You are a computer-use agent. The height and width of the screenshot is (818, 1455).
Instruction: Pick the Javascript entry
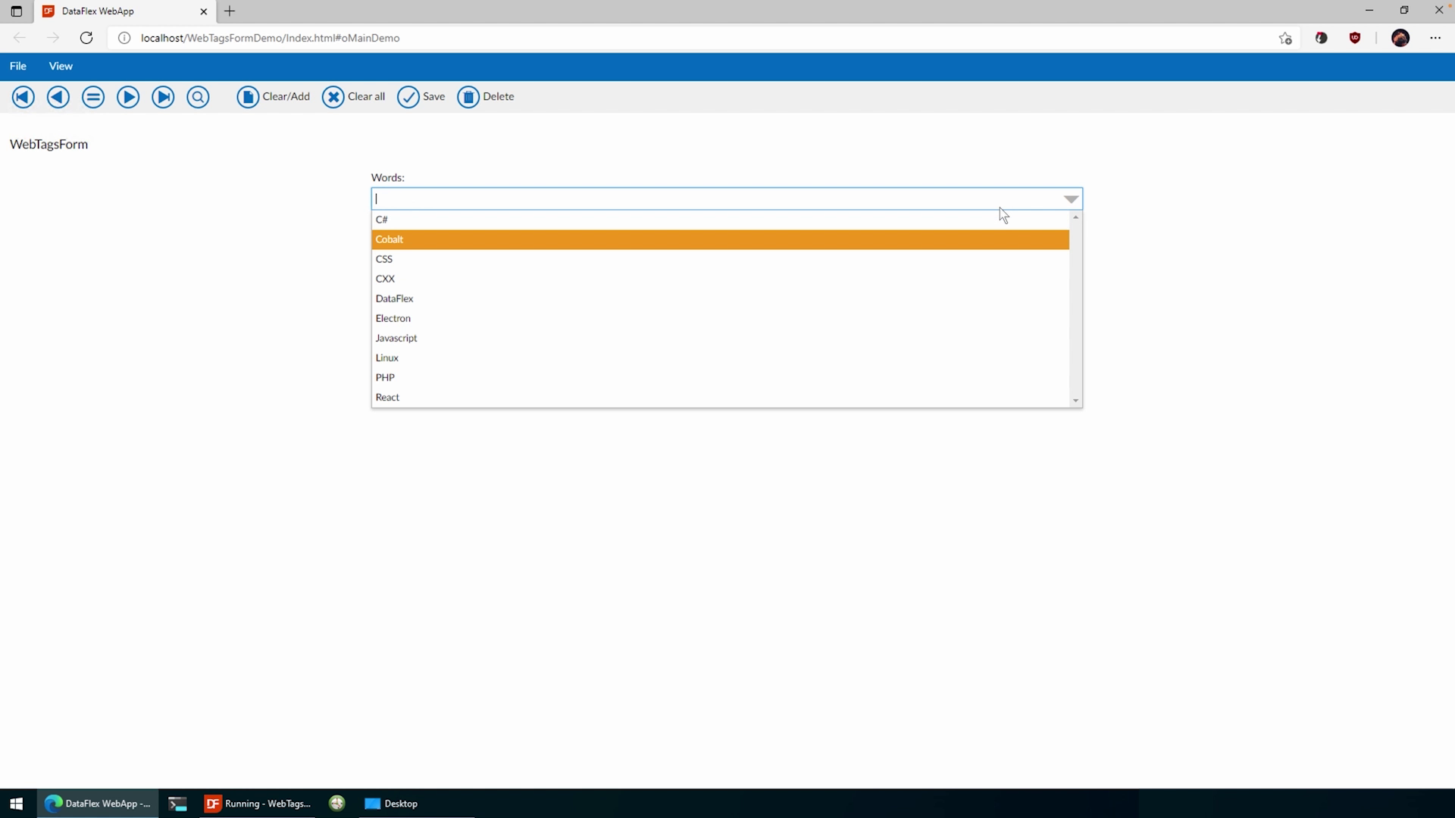pyautogui.click(x=720, y=338)
